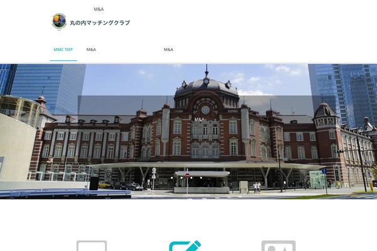Click the Tokyo Station hero banner image

(x=188, y=131)
